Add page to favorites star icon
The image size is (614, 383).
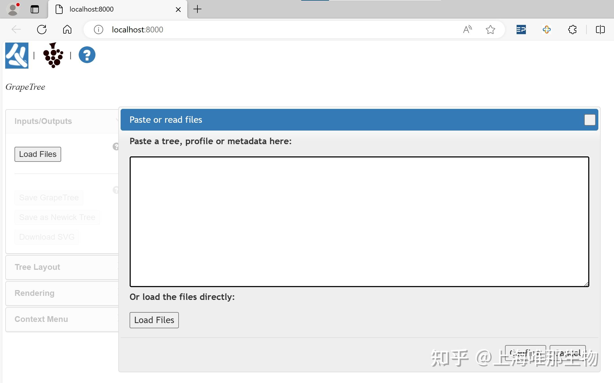point(490,30)
